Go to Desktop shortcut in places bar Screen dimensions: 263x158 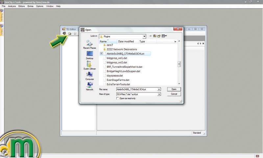[x=89, y=55]
